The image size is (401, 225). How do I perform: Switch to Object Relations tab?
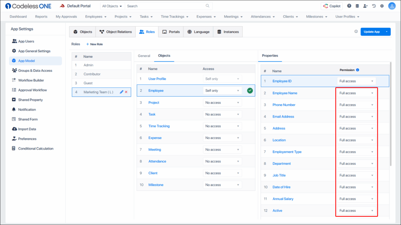point(116,32)
